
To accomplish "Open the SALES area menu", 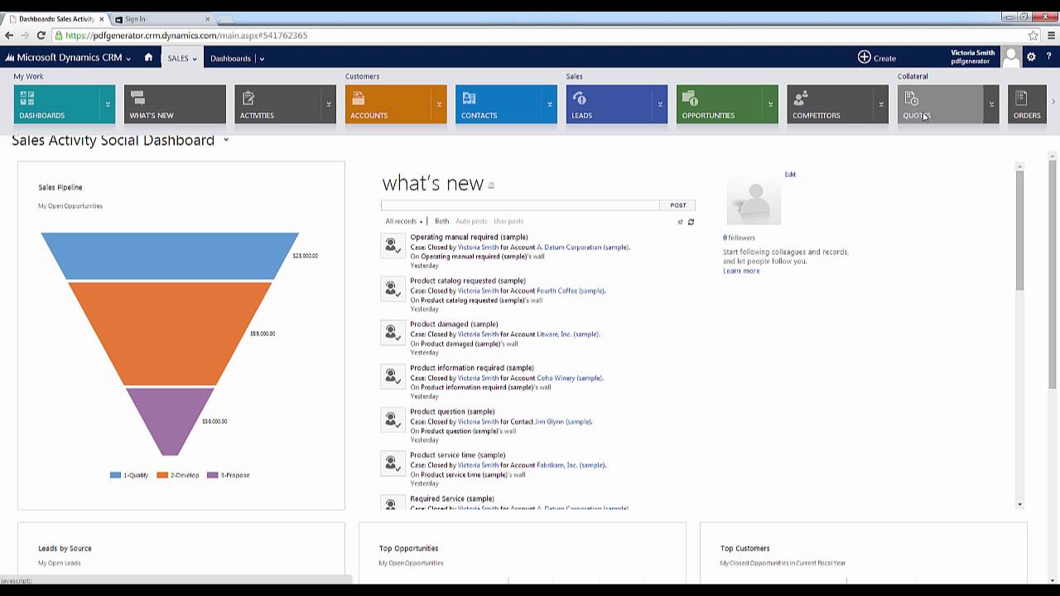I will click(x=182, y=58).
